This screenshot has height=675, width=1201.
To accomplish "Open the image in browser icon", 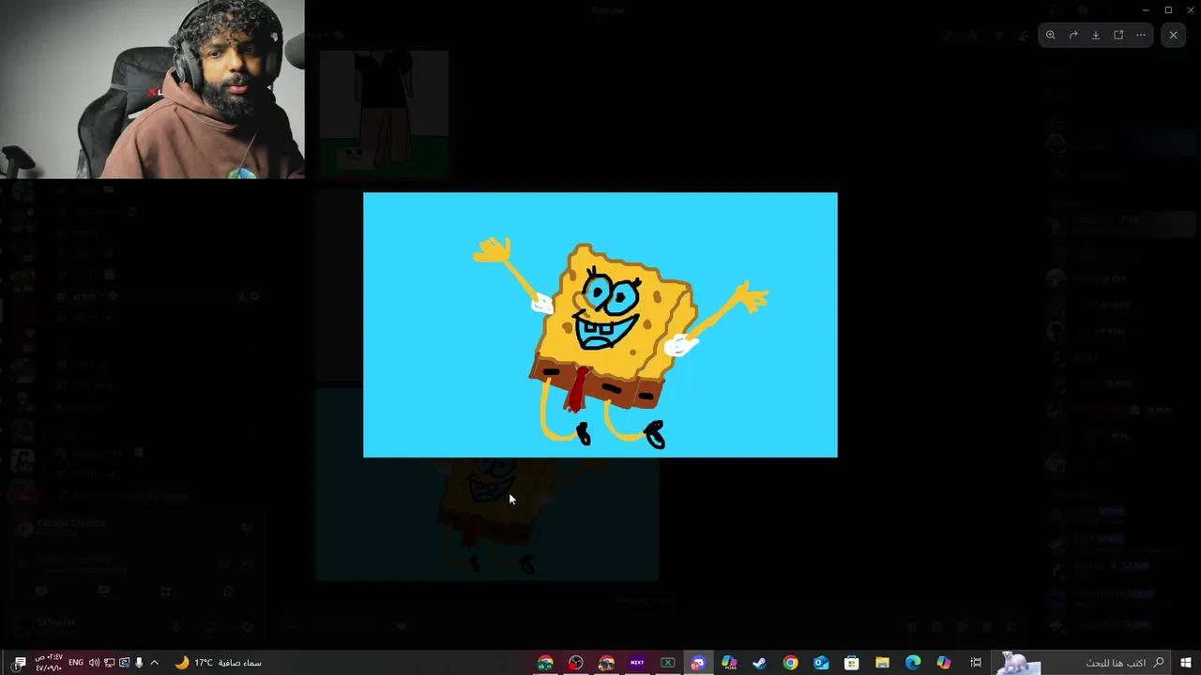I will click(1118, 35).
